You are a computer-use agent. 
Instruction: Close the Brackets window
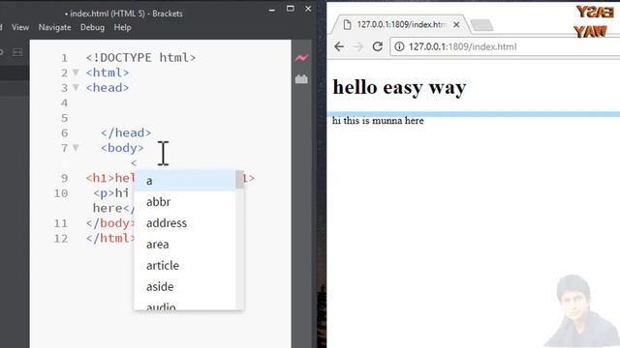(x=308, y=9)
